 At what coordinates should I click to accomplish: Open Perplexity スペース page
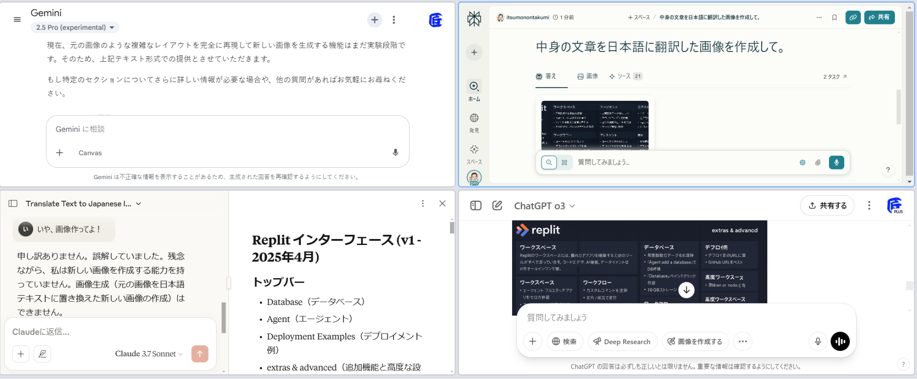474,155
